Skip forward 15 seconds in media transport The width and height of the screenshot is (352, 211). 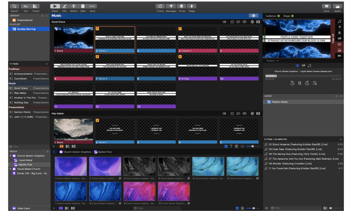pos(307,83)
